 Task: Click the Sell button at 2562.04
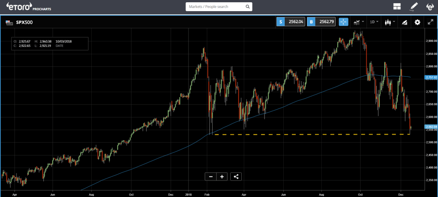[x=290, y=22]
